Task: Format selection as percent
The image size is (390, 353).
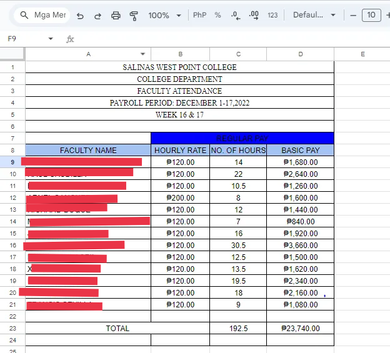Action: pos(217,15)
